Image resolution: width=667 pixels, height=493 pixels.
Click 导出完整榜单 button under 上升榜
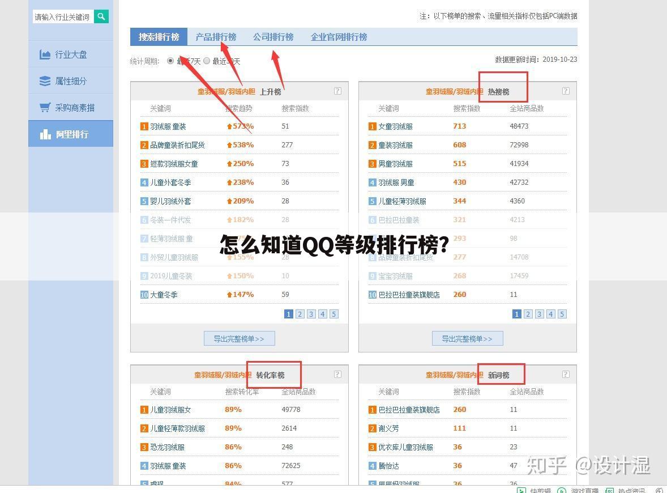[x=239, y=338]
